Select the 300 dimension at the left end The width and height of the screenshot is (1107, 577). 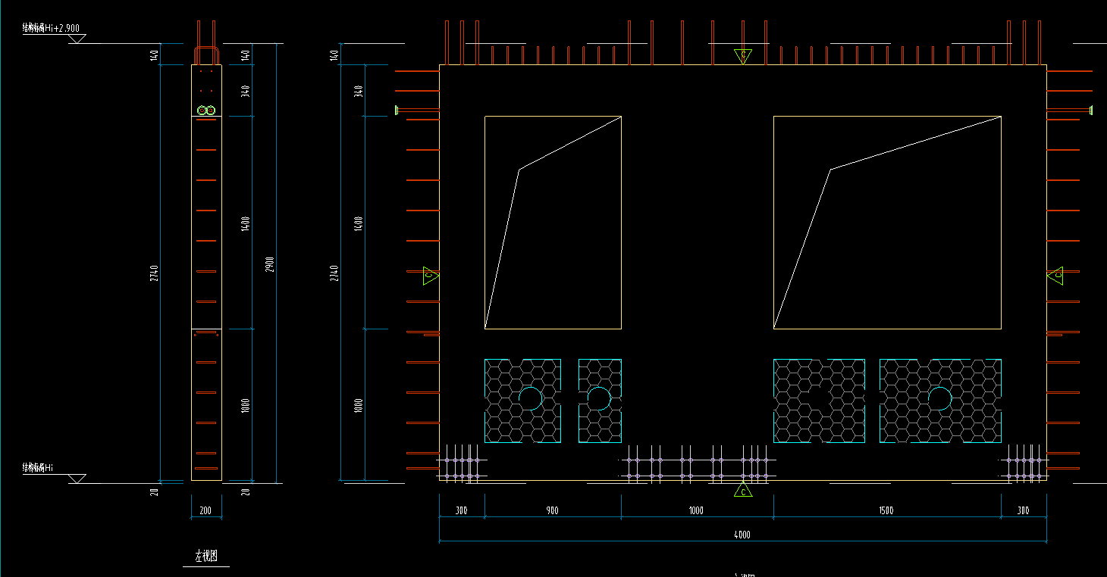(x=461, y=511)
